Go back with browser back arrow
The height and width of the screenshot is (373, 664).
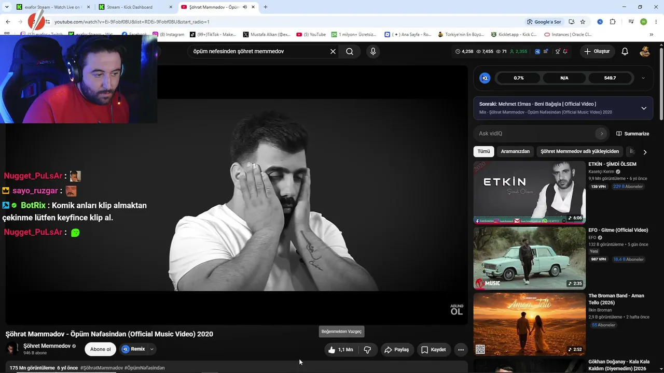coord(8,22)
